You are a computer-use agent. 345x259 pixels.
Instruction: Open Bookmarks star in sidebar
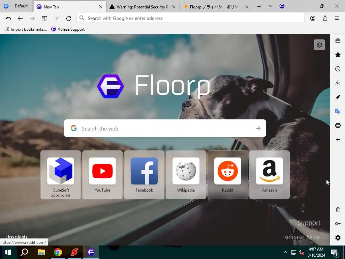click(x=338, y=55)
